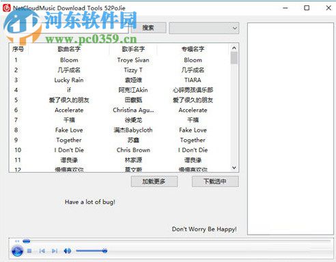Click scroll up arrow of song list
The width and height of the screenshot is (336, 262).
[x=234, y=48]
